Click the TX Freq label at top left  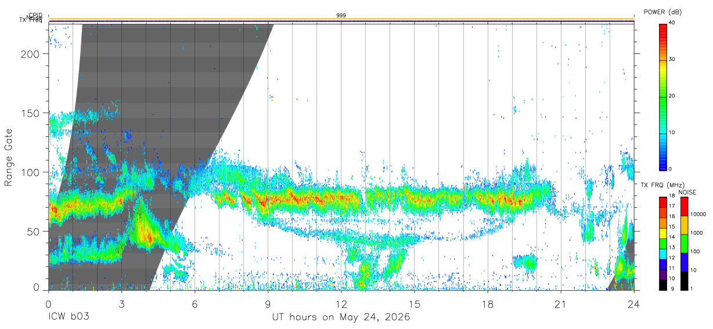tap(31, 21)
